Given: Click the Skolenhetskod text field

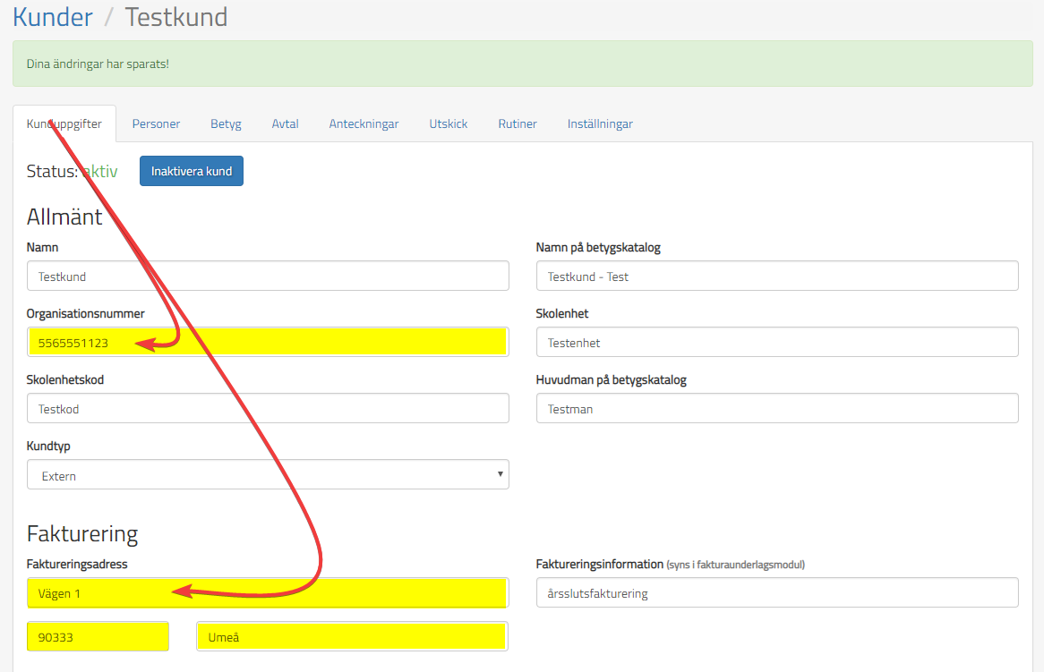Looking at the screenshot, I should pyautogui.click(x=268, y=408).
